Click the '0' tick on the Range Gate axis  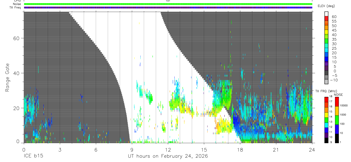tap(18, 141)
